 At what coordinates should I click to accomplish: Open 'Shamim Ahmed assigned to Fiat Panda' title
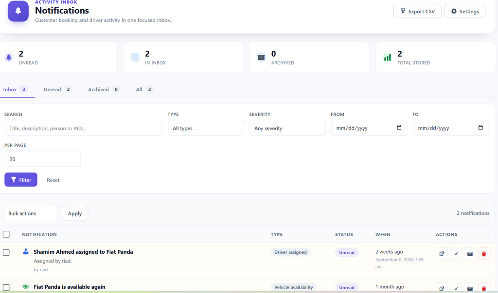point(83,252)
